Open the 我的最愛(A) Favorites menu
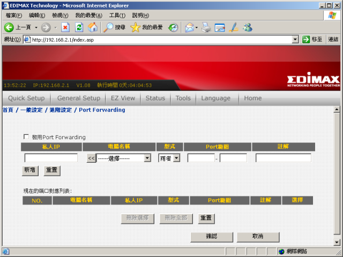Screen dimensions: 343x257 [88, 16]
